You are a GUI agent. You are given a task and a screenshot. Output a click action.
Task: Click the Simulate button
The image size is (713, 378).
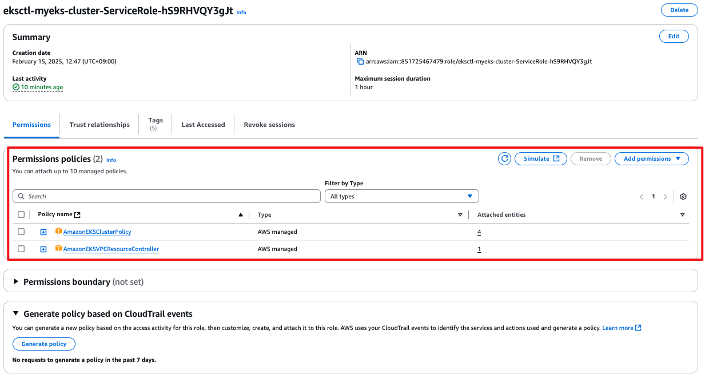(541, 158)
